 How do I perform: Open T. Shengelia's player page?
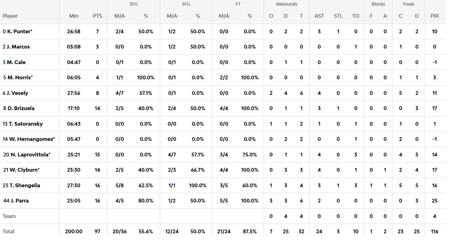(x=25, y=186)
